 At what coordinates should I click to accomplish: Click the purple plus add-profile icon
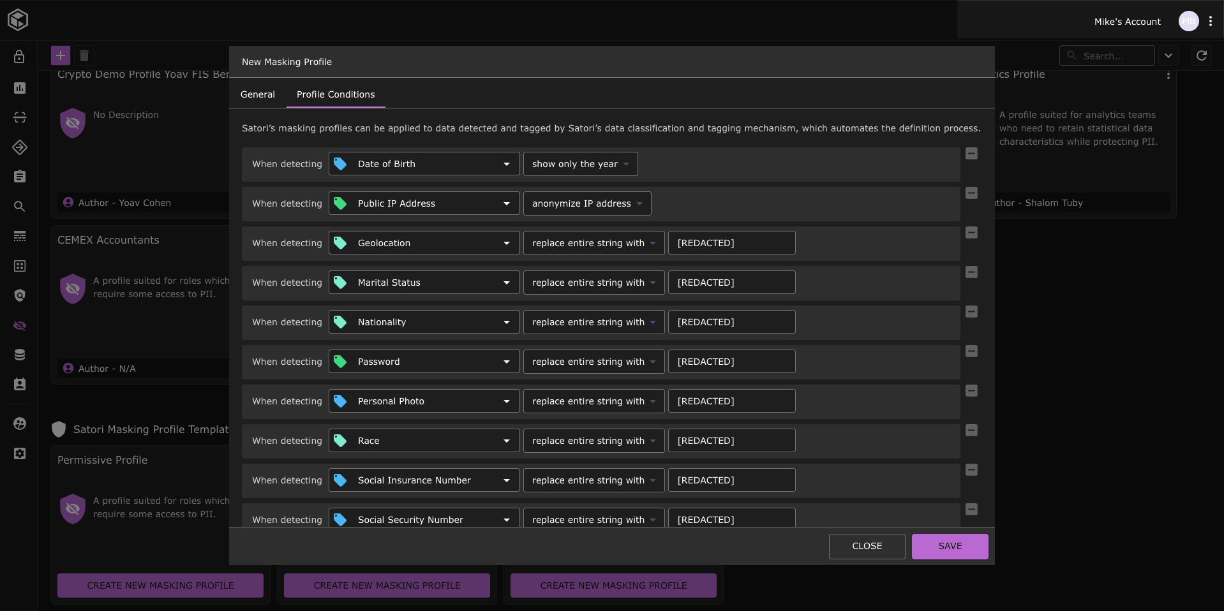[61, 55]
